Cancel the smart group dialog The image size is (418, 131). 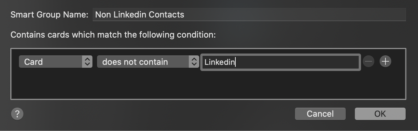pyautogui.click(x=320, y=114)
